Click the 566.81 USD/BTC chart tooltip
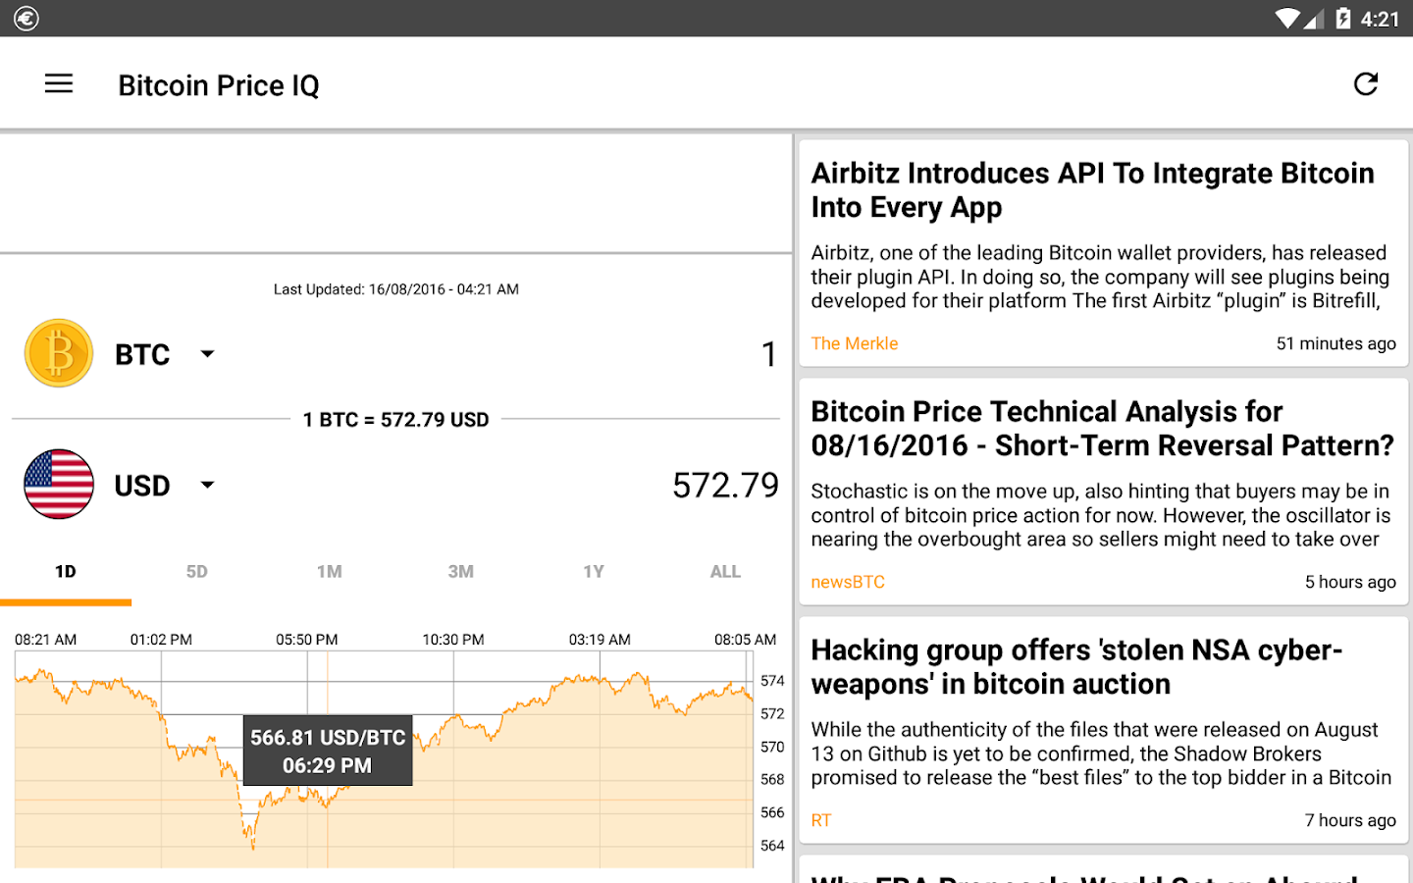The width and height of the screenshot is (1413, 883). (328, 751)
